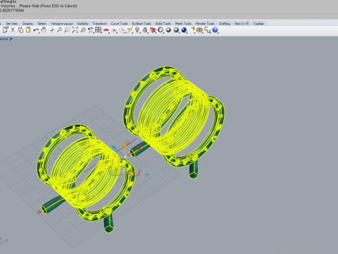Undo the last action with Undo arrow
The height and width of the screenshot is (254, 338).
(x=36, y=30)
